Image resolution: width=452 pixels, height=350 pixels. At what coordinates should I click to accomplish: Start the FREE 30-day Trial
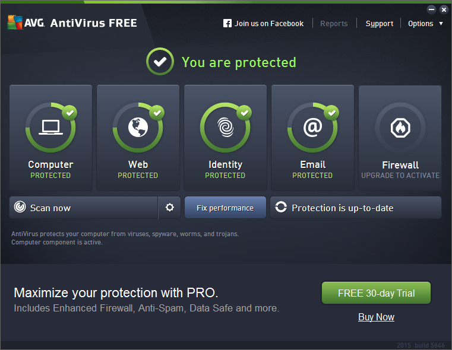(x=376, y=293)
